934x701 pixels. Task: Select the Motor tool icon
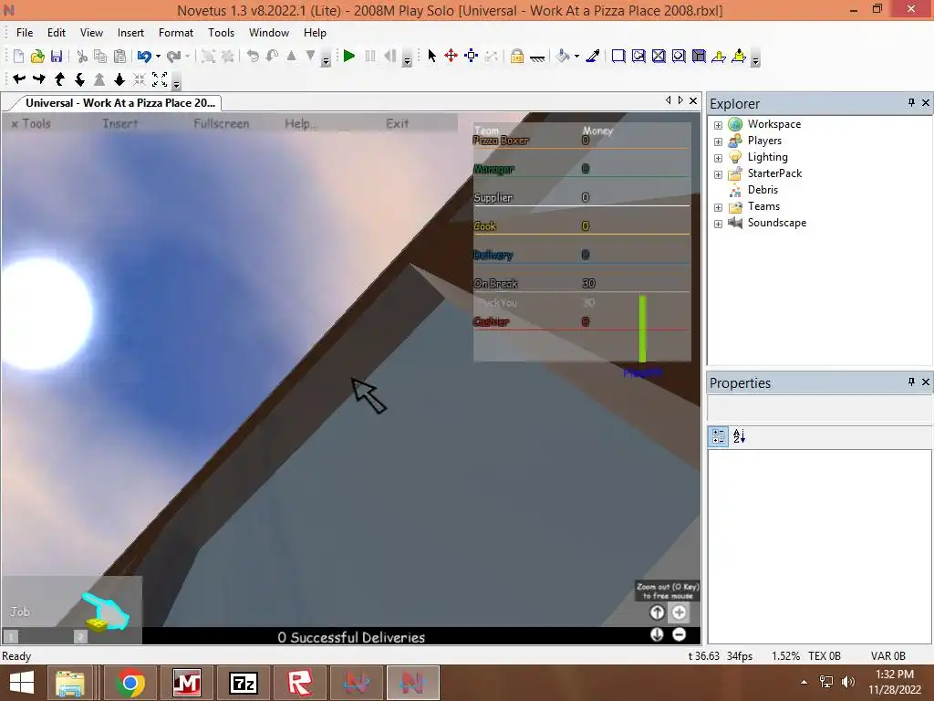click(739, 56)
